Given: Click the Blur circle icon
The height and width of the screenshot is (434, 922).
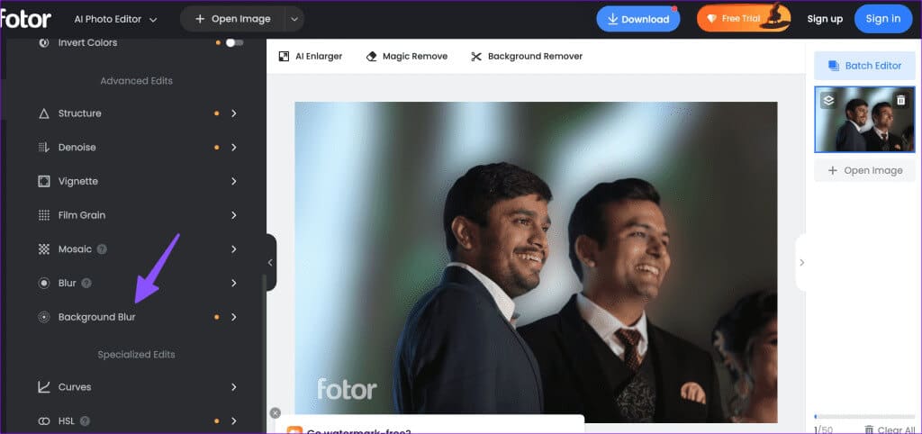Looking at the screenshot, I should pyautogui.click(x=43, y=284).
